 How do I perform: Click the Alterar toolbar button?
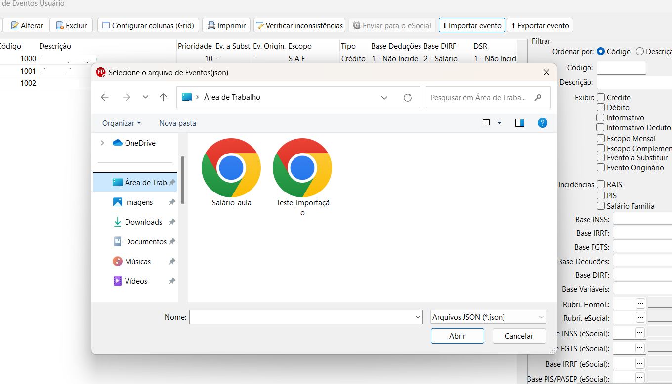tap(27, 25)
